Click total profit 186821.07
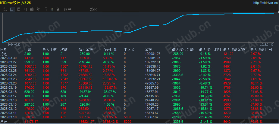279x124 pixels. coord(86,122)
